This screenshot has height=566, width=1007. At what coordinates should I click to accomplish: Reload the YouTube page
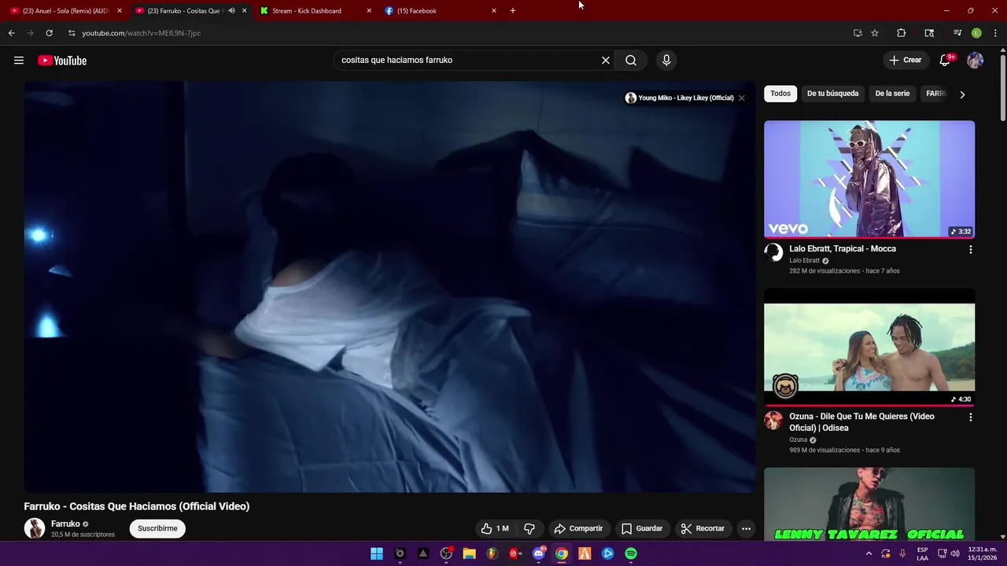[49, 33]
